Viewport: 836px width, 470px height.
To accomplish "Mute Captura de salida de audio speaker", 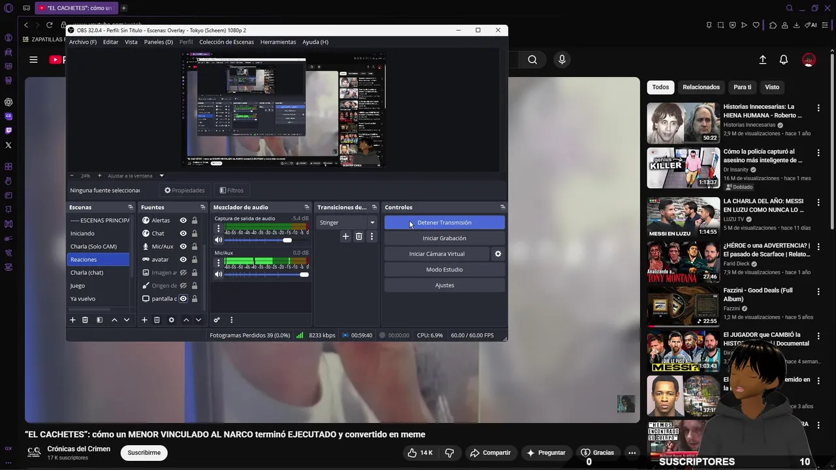I will pos(219,240).
